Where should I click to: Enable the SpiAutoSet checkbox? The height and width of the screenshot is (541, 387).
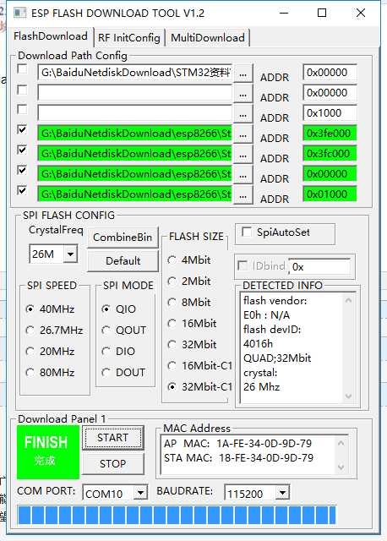point(247,232)
